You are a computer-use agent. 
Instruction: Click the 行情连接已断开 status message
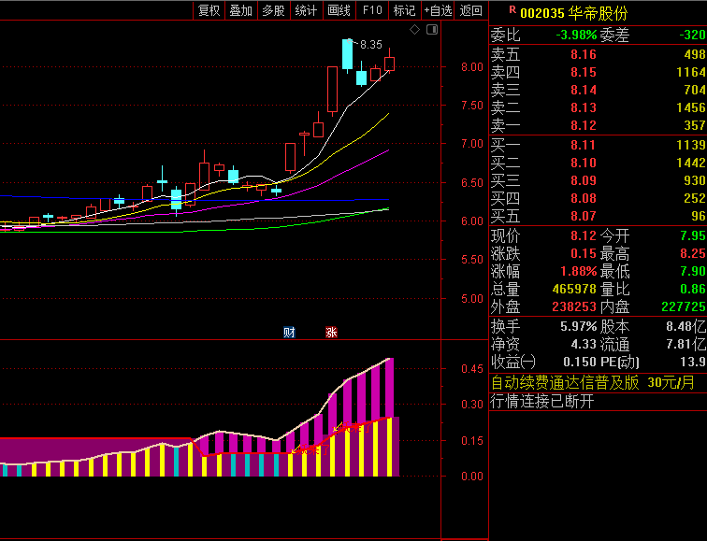[542, 402]
